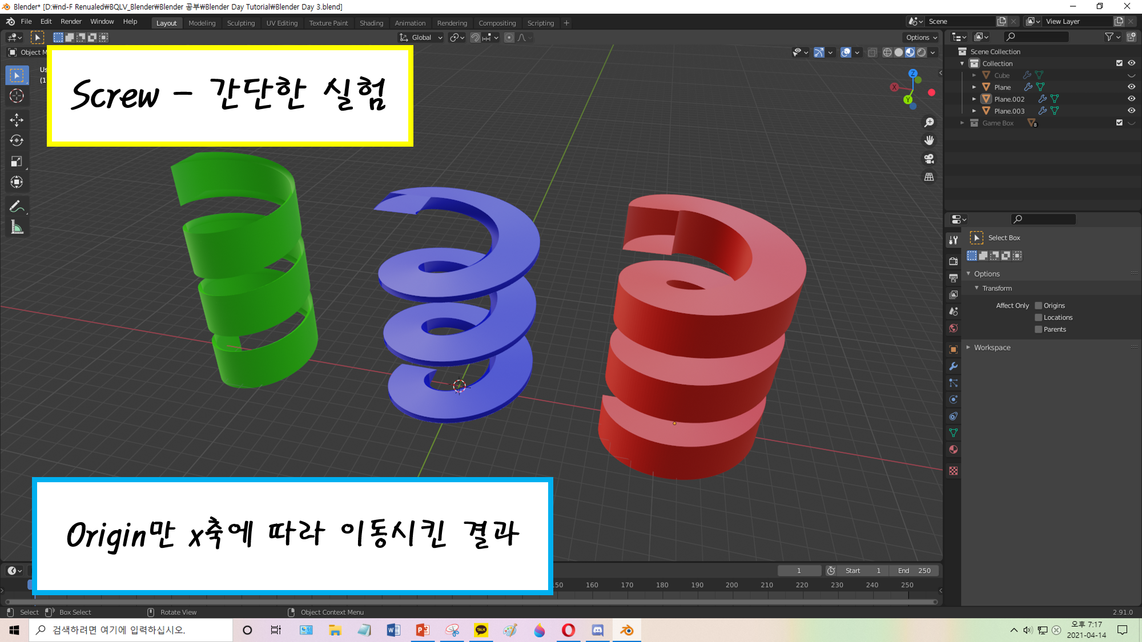Screen dimensions: 1142x642
Task: Select the Measure tool
Action: tap(17, 228)
